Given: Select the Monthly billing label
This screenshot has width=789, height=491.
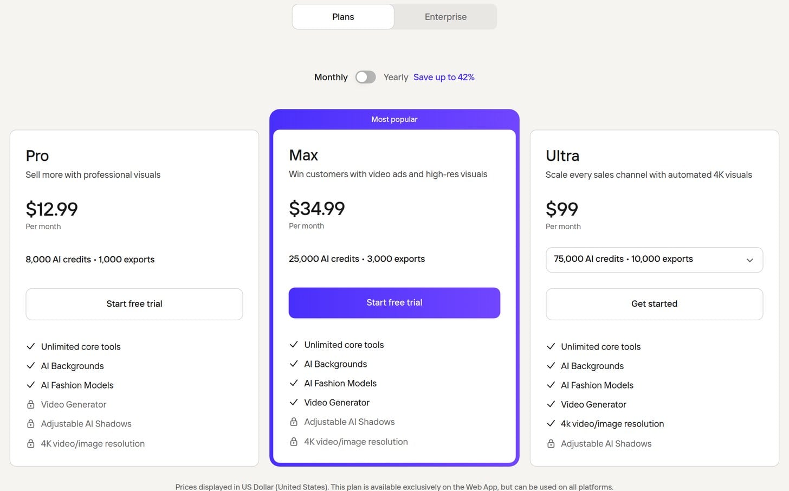Looking at the screenshot, I should (x=331, y=77).
